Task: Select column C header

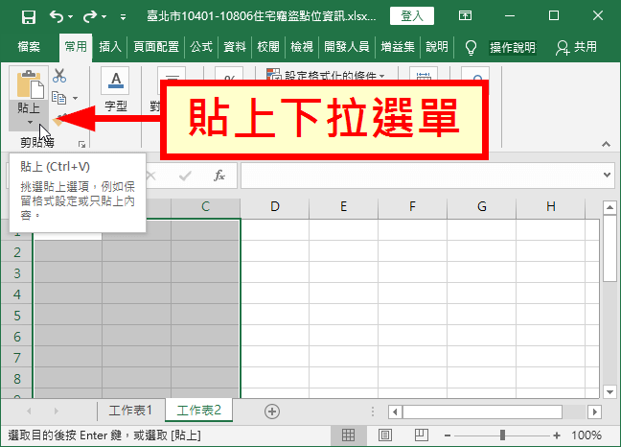Action: click(x=205, y=206)
